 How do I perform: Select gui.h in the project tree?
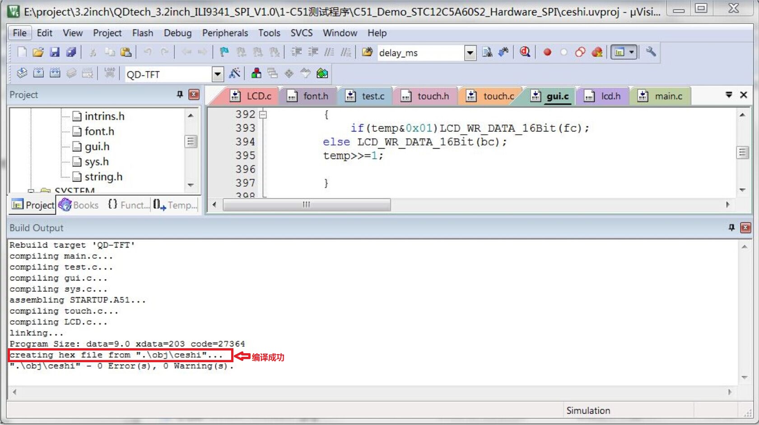97,146
